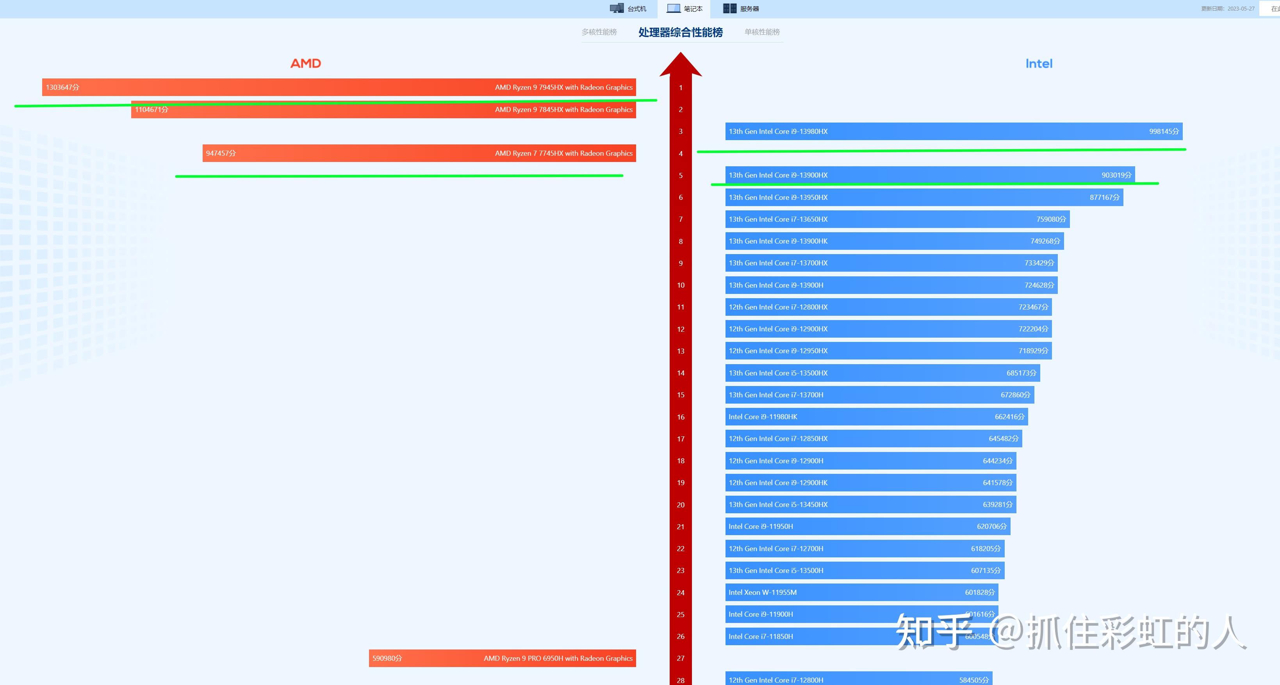The image size is (1280, 685).
Task: Select the Intel Core i9-12900H bar
Action: 870,461
